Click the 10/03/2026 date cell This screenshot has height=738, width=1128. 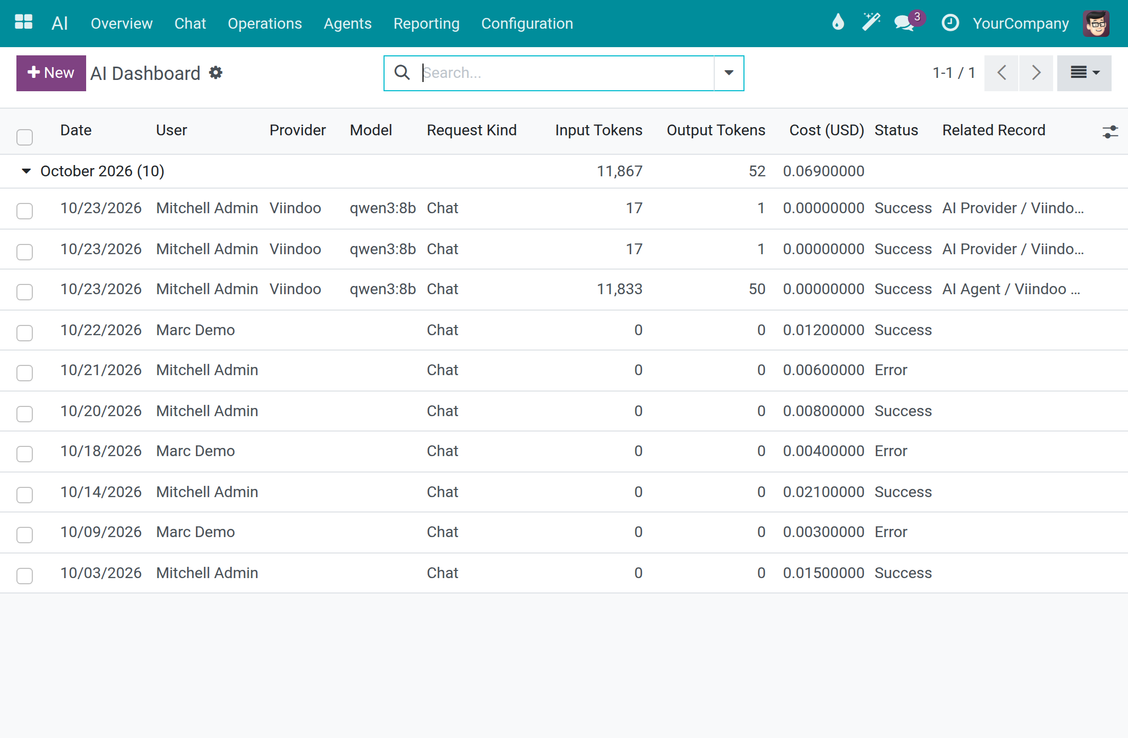click(100, 573)
